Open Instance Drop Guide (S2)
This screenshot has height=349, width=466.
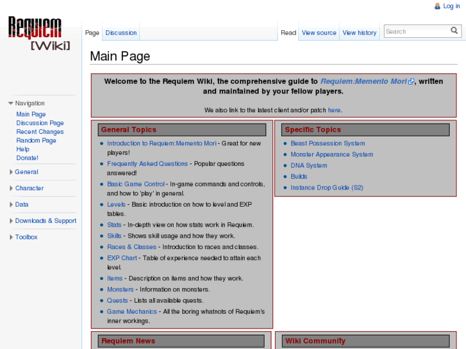[327, 188]
